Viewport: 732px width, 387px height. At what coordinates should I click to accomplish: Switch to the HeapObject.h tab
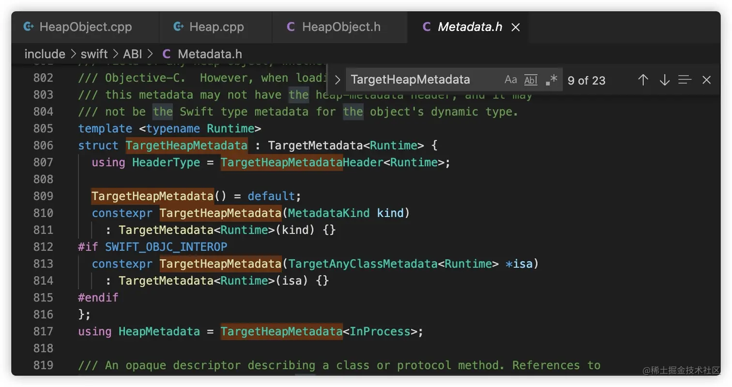340,27
